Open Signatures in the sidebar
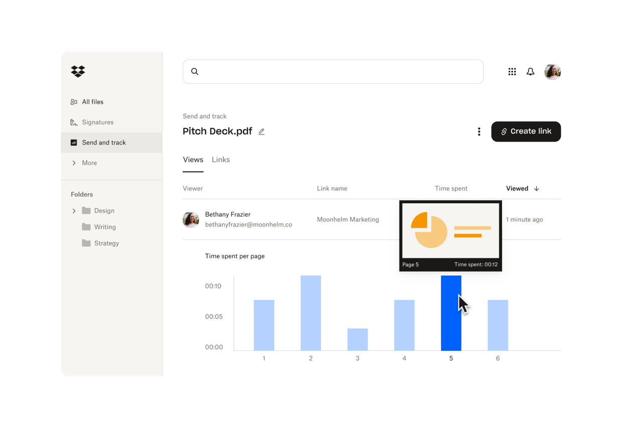This screenshot has width=642, height=428. point(97,122)
